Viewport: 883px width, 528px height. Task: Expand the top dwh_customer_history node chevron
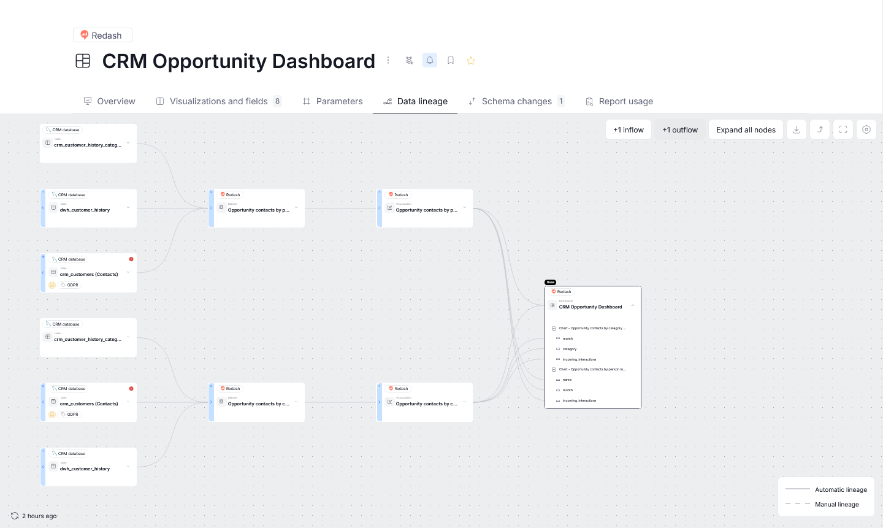pyautogui.click(x=128, y=208)
